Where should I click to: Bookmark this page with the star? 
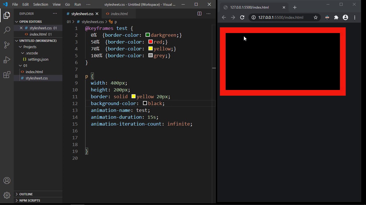(316, 17)
